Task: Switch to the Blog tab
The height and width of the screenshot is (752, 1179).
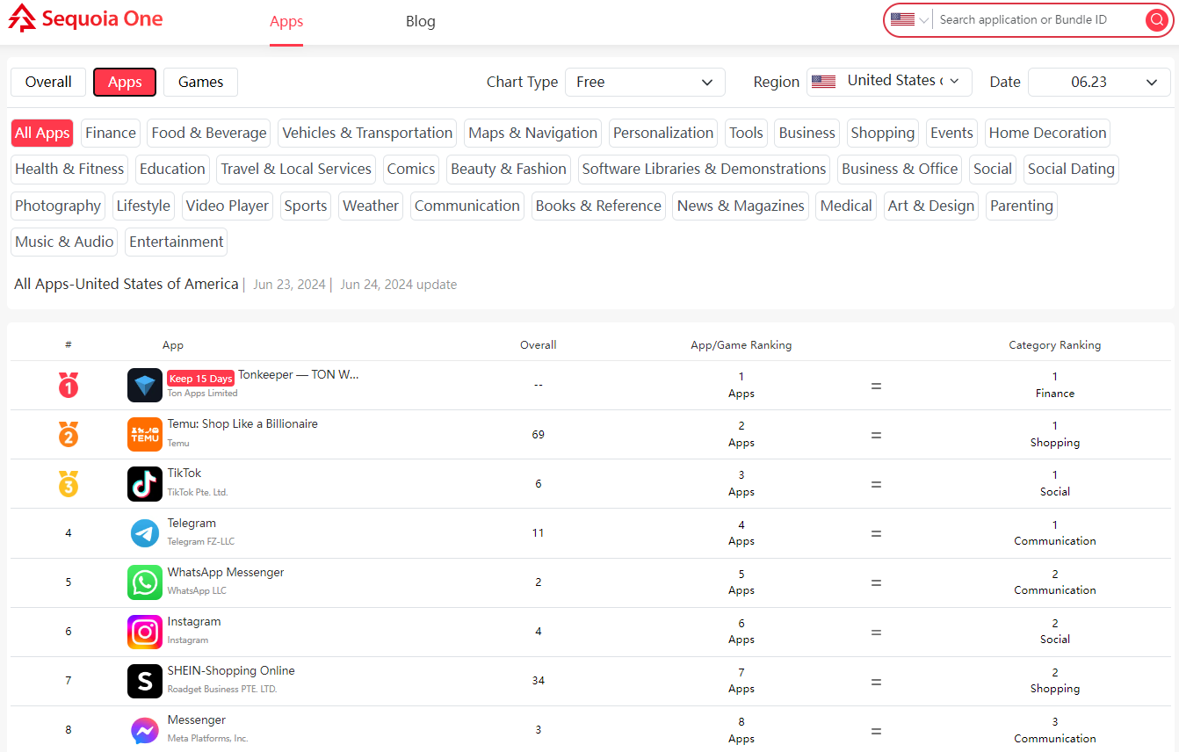Action: coord(420,21)
